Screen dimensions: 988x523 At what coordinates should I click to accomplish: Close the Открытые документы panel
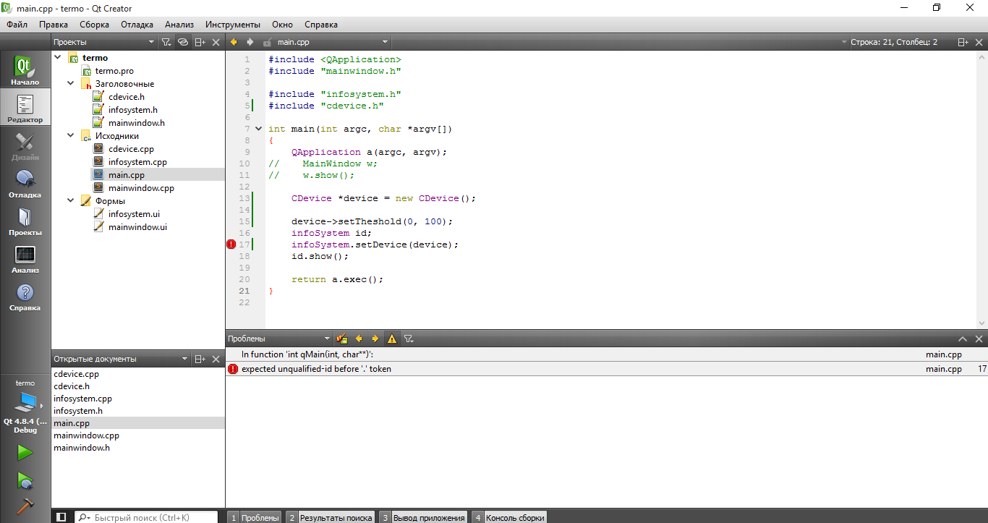point(216,359)
